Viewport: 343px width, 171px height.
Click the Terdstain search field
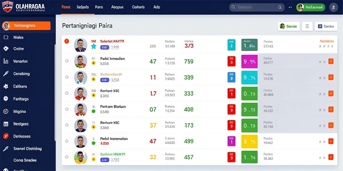257,7
